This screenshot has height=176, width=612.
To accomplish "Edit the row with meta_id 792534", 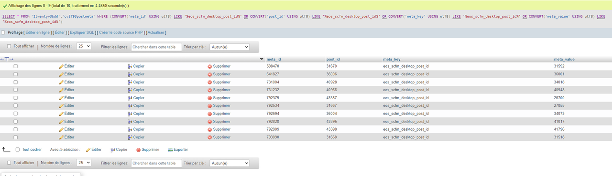I will 66,106.
